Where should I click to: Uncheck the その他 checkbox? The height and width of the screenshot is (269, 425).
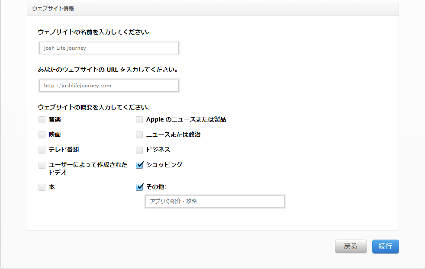tap(139, 187)
